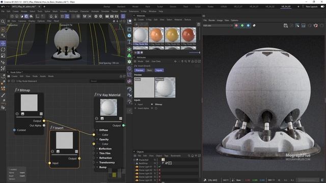Click the plus icon for new document tab
The width and height of the screenshot is (326, 183).
(x=44, y=7)
